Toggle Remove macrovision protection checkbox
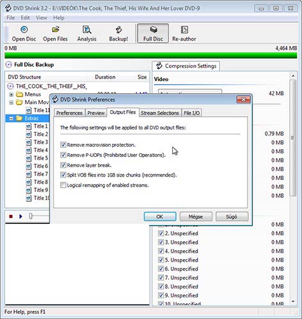Screen dimensions: 302x319 coord(63,145)
